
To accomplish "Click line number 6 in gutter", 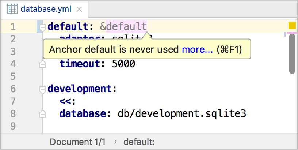I will click(13, 89).
